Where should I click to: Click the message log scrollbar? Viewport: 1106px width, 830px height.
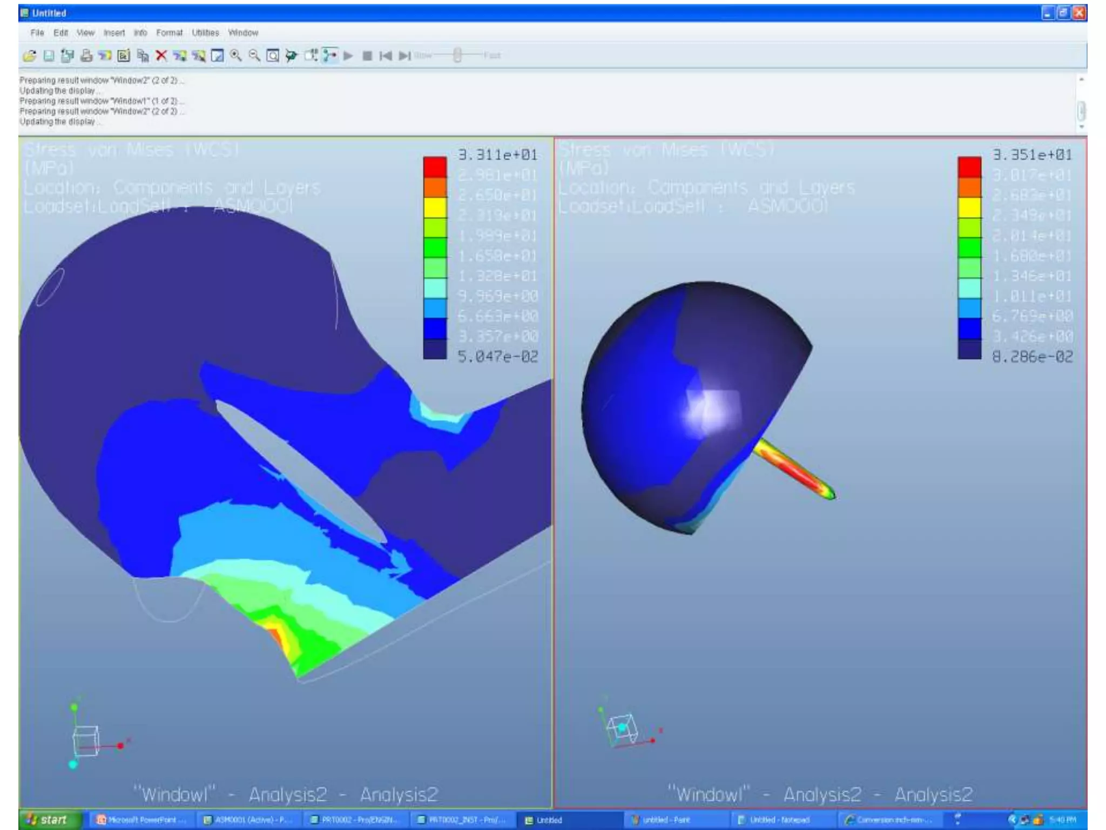[x=1081, y=111]
